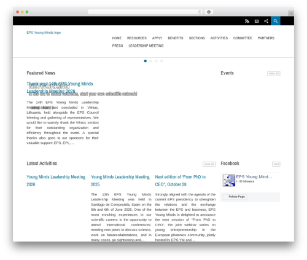Open the HOME menu item
Viewport: 307px width, 260px height.
[x=117, y=38]
